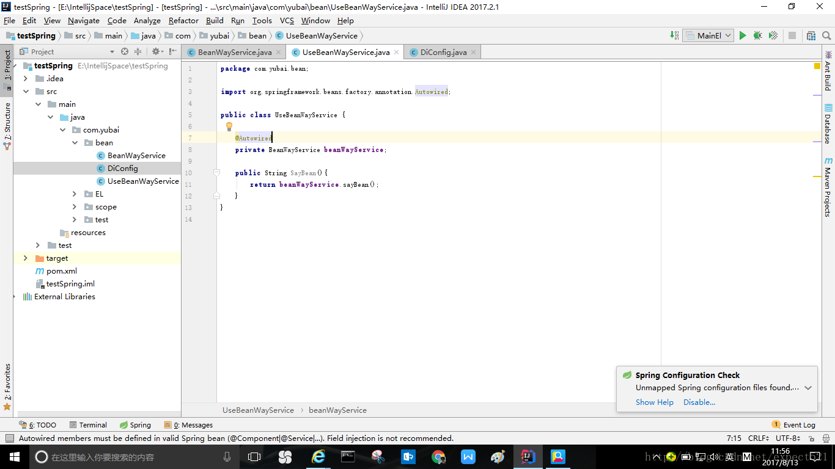Click the Ant Build ant icon
Screen dimensions: 835x469
point(828,55)
